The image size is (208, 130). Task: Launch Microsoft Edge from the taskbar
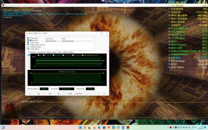pos(99,127)
